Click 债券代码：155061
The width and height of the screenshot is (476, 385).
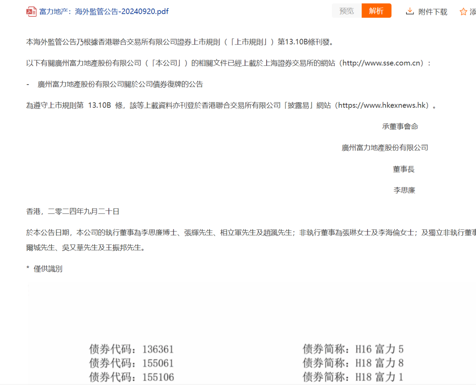pyautogui.click(x=131, y=363)
